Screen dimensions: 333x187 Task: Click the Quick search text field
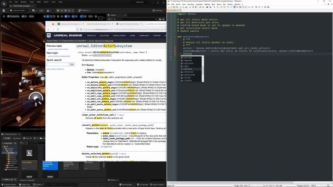[58, 64]
